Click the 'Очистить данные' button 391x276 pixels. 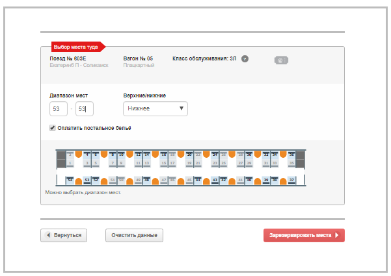pos(134,235)
